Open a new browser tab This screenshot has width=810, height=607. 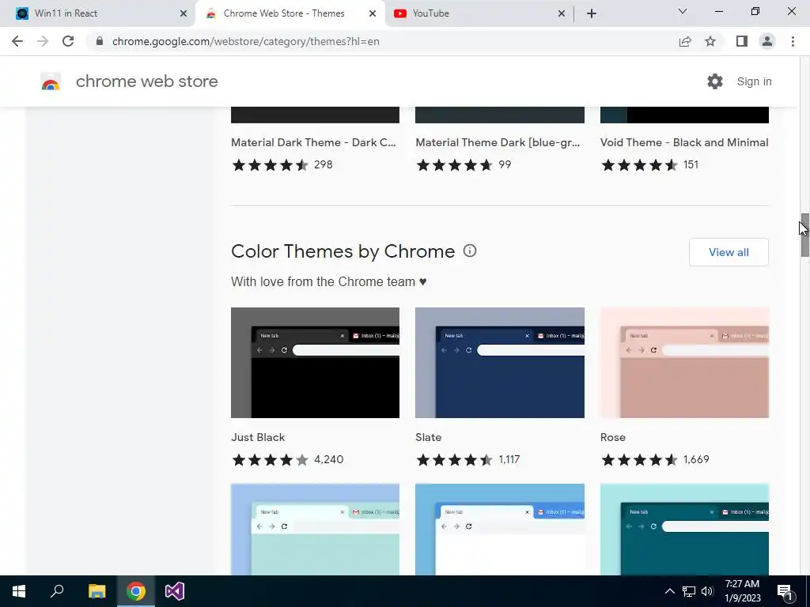click(592, 13)
